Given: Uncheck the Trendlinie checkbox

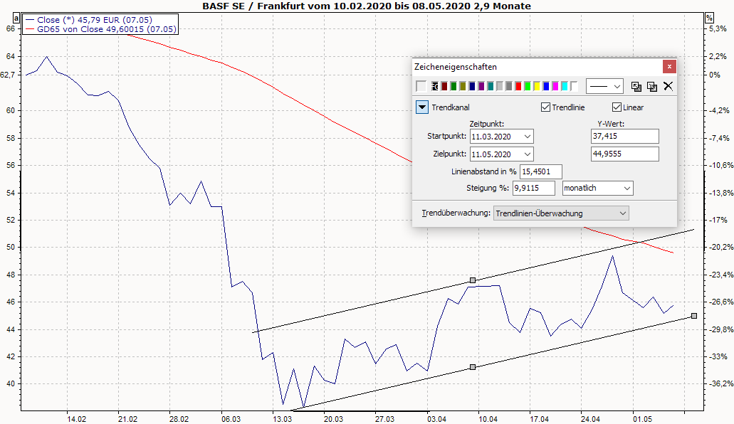Looking at the screenshot, I should pos(546,107).
